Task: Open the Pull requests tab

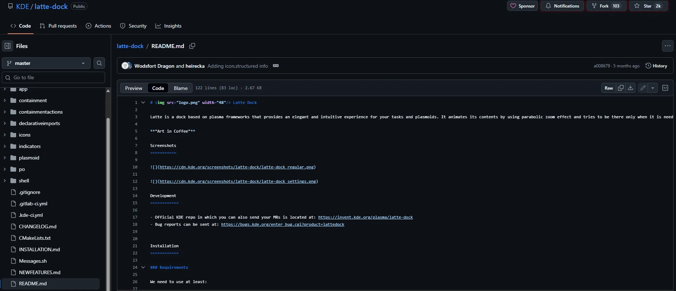Action: coord(58,26)
